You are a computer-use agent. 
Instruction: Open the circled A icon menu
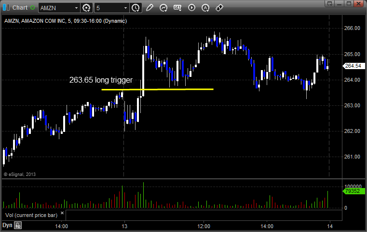click(x=205, y=8)
